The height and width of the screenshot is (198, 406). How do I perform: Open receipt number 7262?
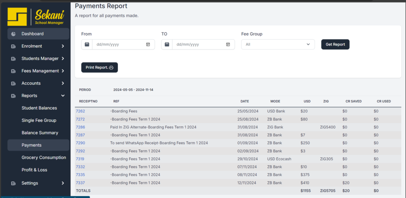pyautogui.click(x=80, y=111)
